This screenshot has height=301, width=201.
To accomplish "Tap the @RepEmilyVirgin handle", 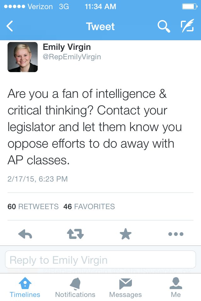I will (72, 57).
